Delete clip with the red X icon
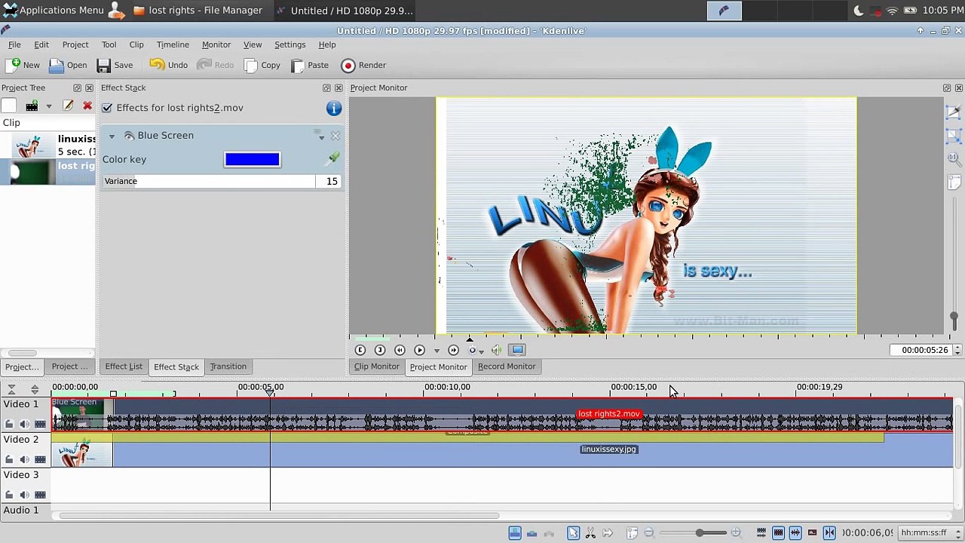965x543 pixels. pyautogui.click(x=87, y=106)
